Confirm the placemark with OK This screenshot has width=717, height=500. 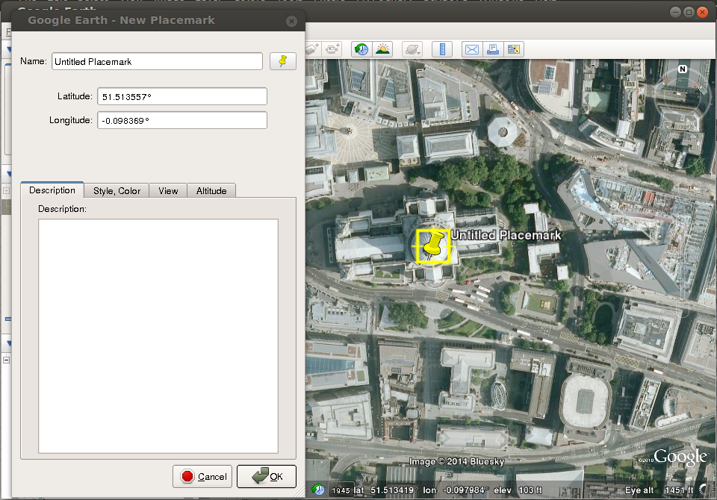click(267, 476)
